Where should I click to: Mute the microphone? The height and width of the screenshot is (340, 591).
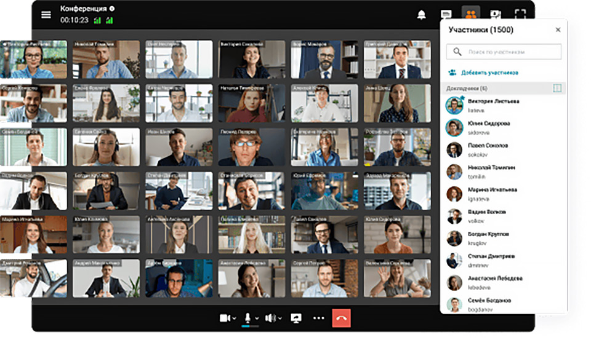247,318
